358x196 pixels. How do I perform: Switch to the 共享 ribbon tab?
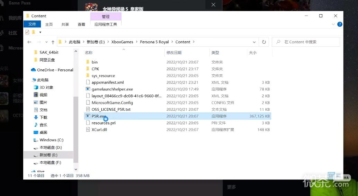coord(65,24)
